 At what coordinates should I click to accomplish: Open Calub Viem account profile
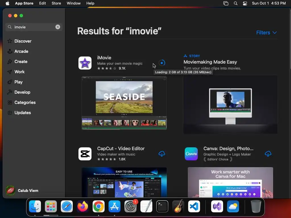22,190
